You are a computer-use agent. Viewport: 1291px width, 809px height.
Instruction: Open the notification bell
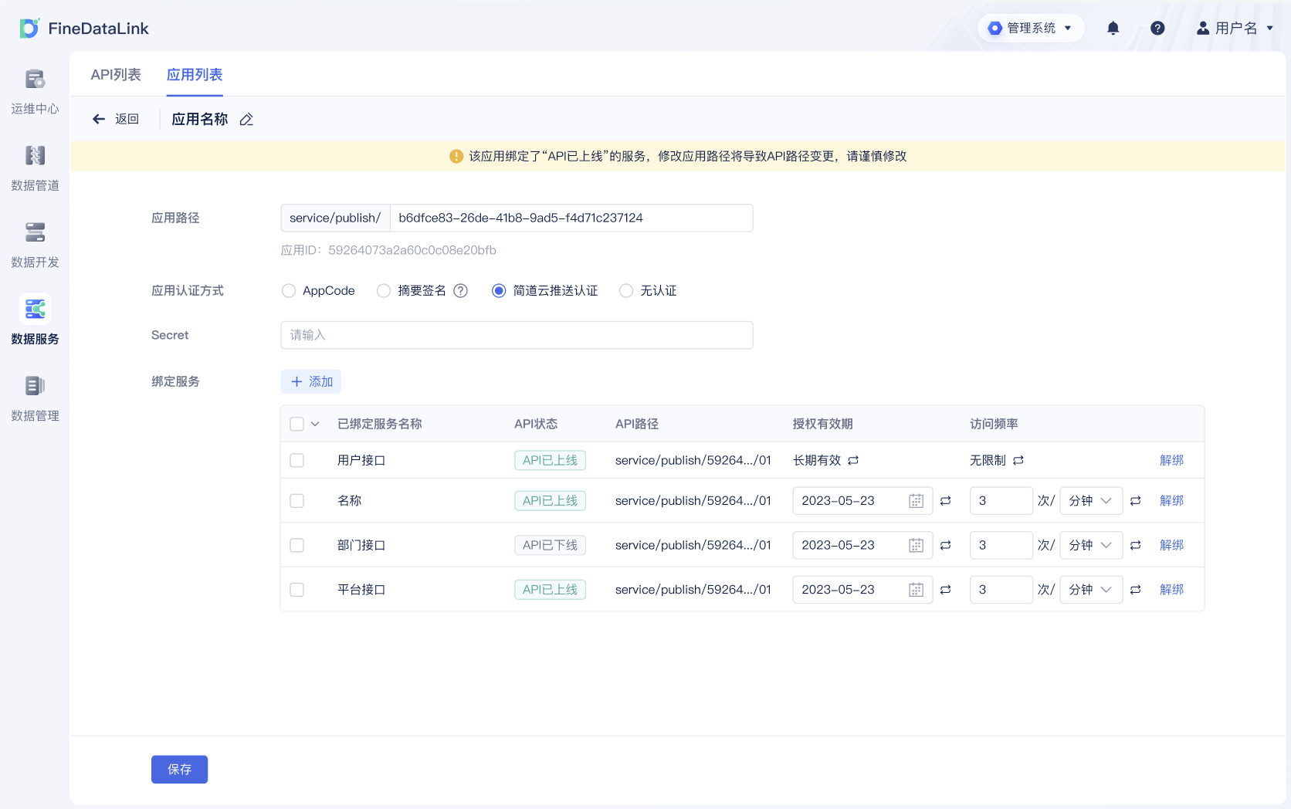coord(1113,29)
